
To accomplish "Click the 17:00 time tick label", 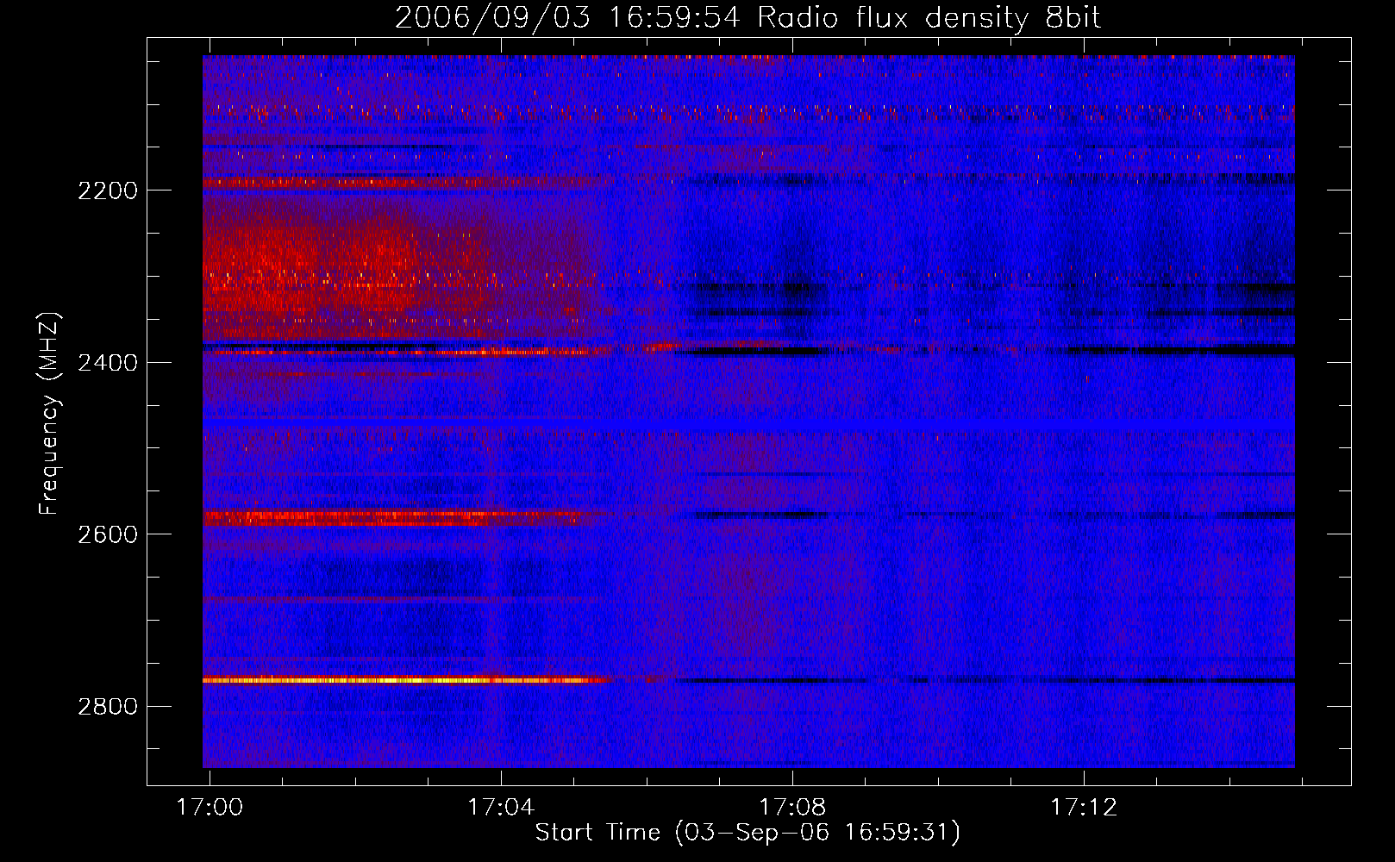I will [210, 807].
